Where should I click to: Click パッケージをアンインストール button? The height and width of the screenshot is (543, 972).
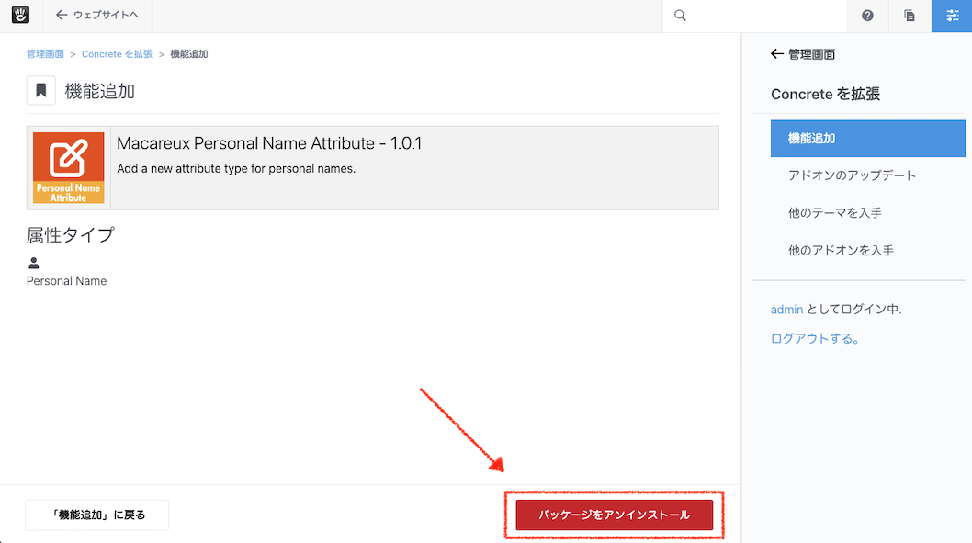(x=615, y=515)
